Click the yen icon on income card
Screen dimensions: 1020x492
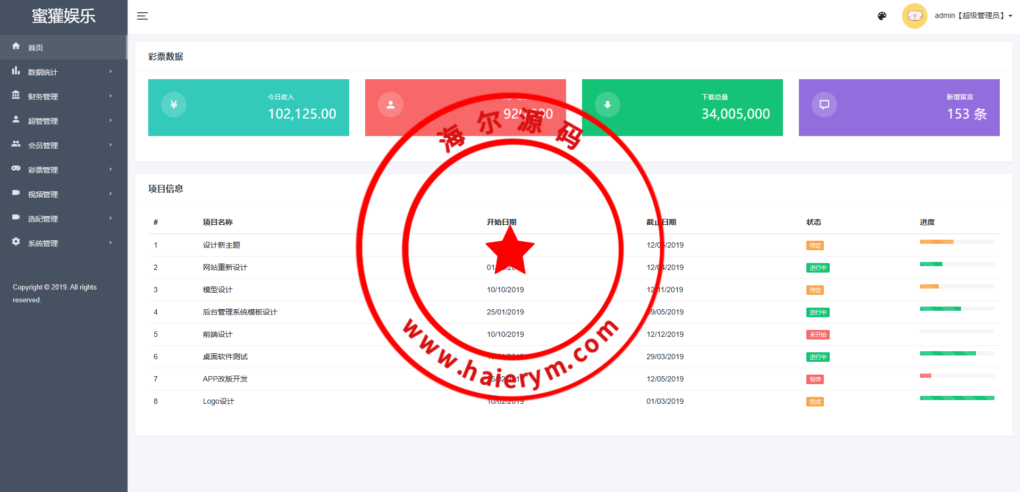click(174, 105)
